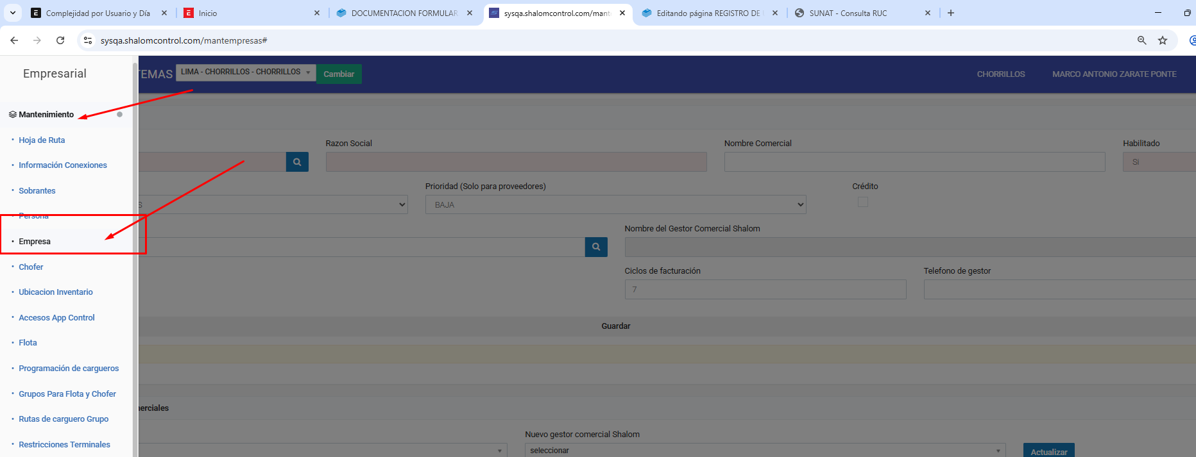
Task: Open the tab search chevron in browser
Action: (12, 13)
